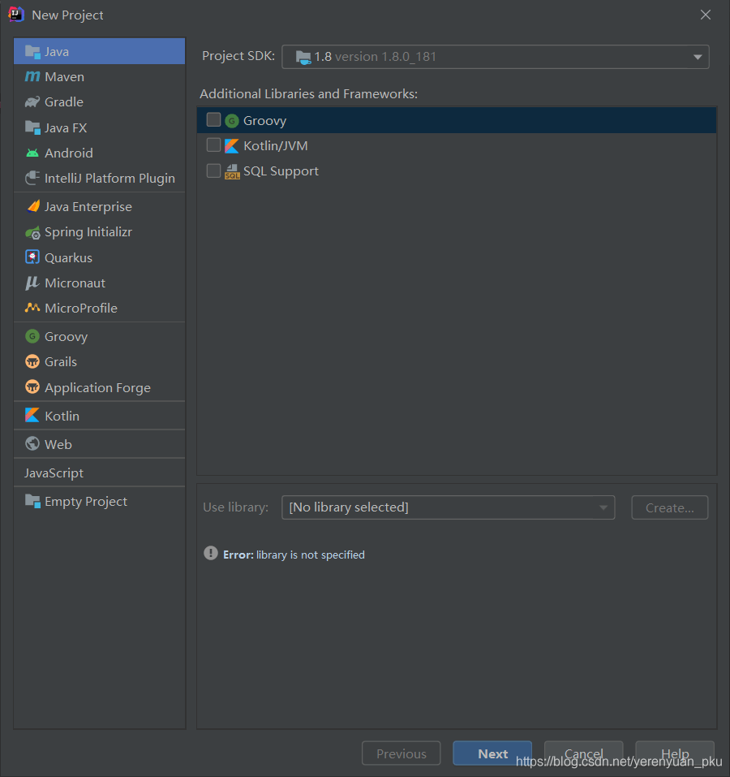This screenshot has height=777, width=730.
Task: Click the error exclamation icon
Action: coord(211,554)
